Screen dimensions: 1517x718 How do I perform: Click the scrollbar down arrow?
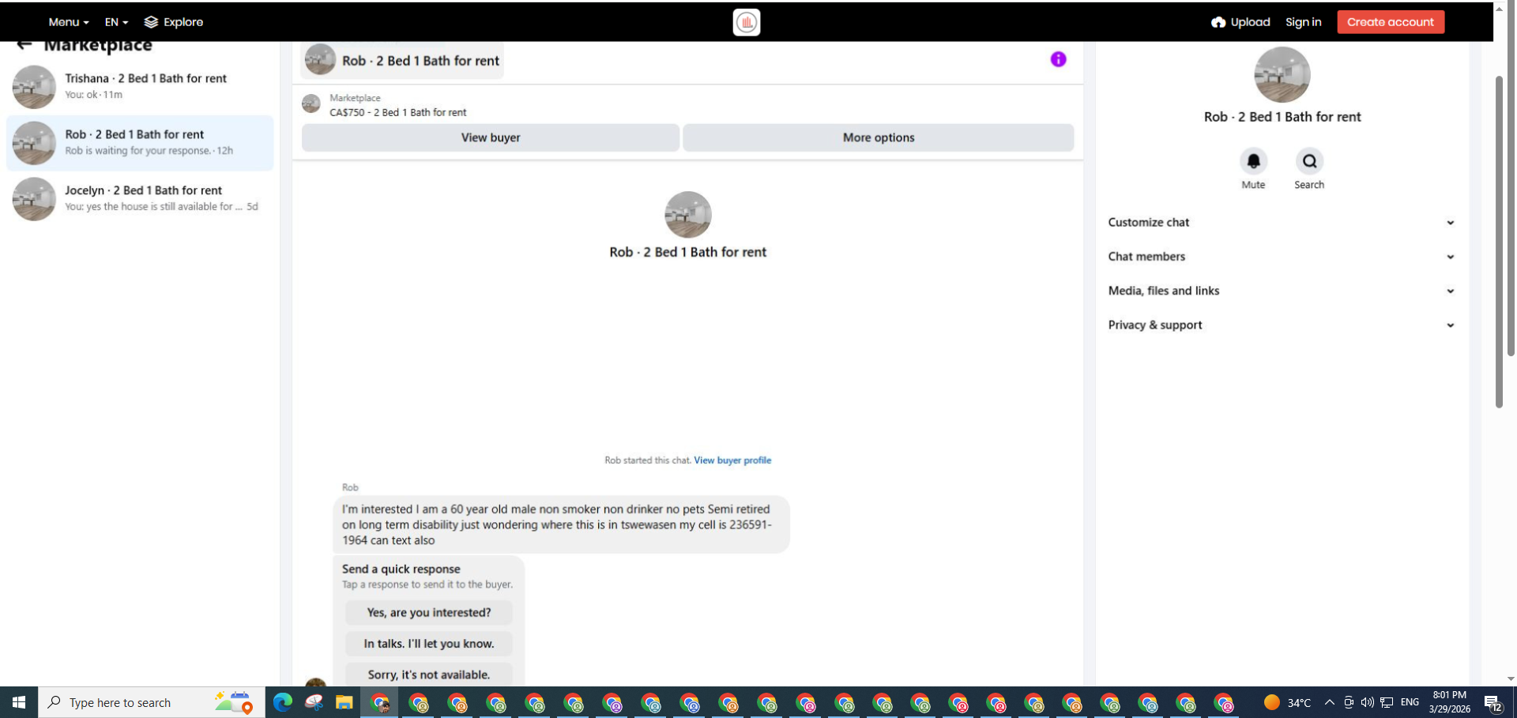(1511, 679)
